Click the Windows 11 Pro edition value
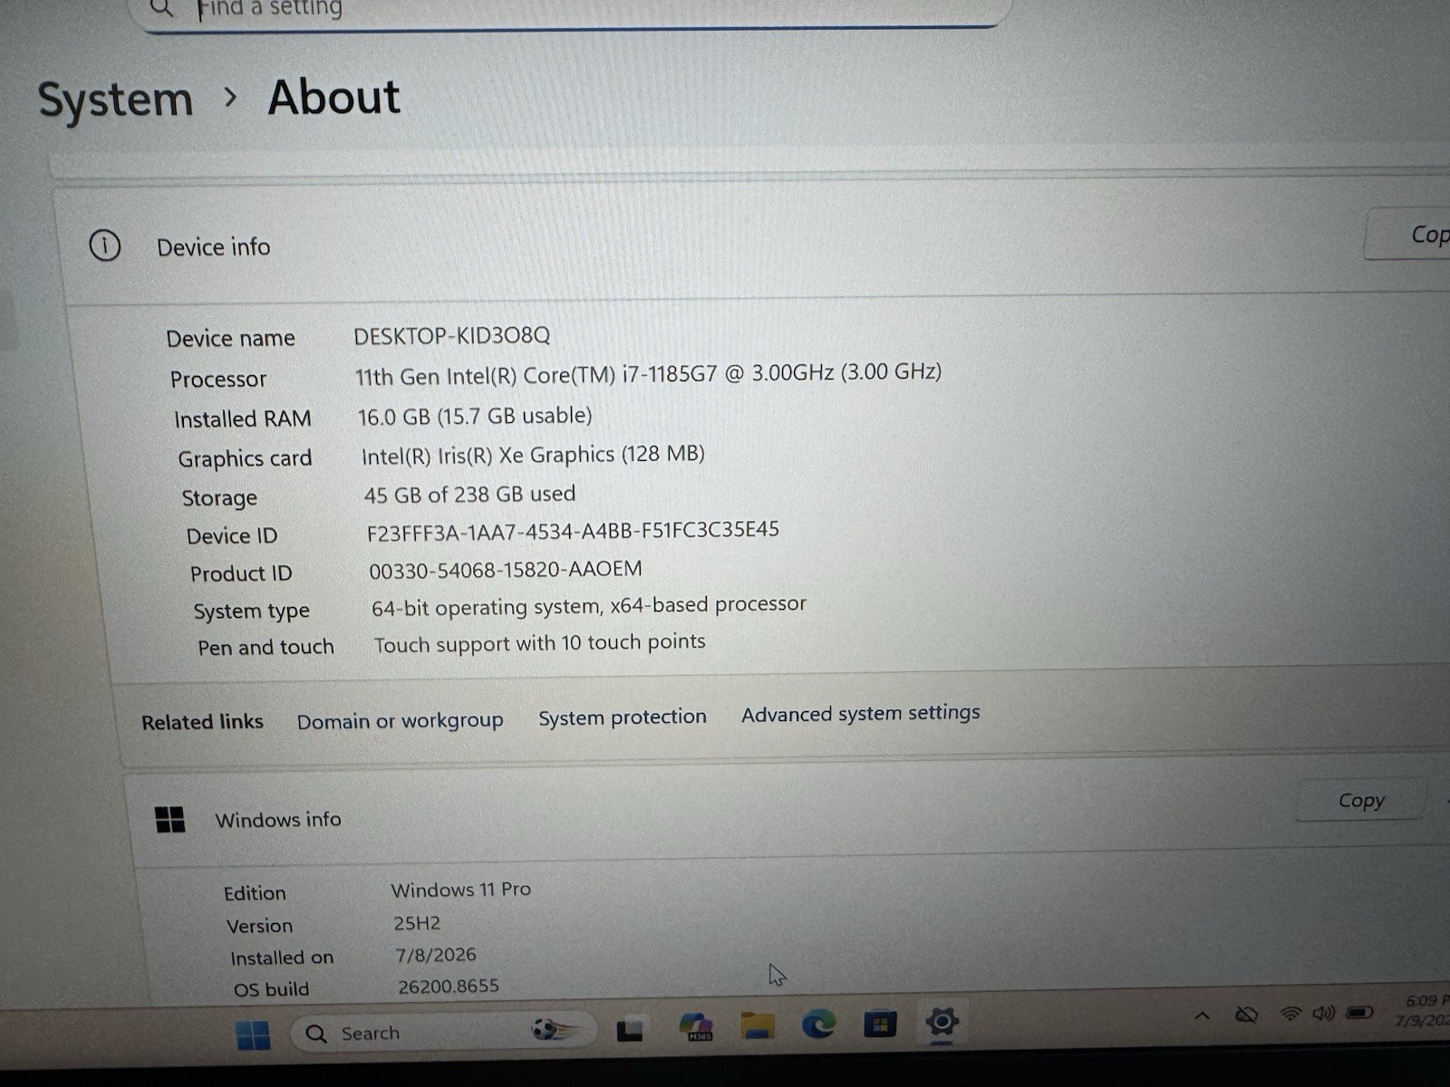Viewport: 1450px width, 1087px height. (460, 890)
